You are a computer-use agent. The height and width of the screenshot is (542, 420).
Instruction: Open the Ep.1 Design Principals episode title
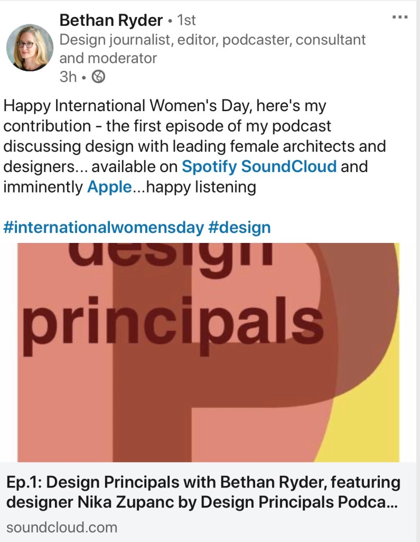[203, 483]
